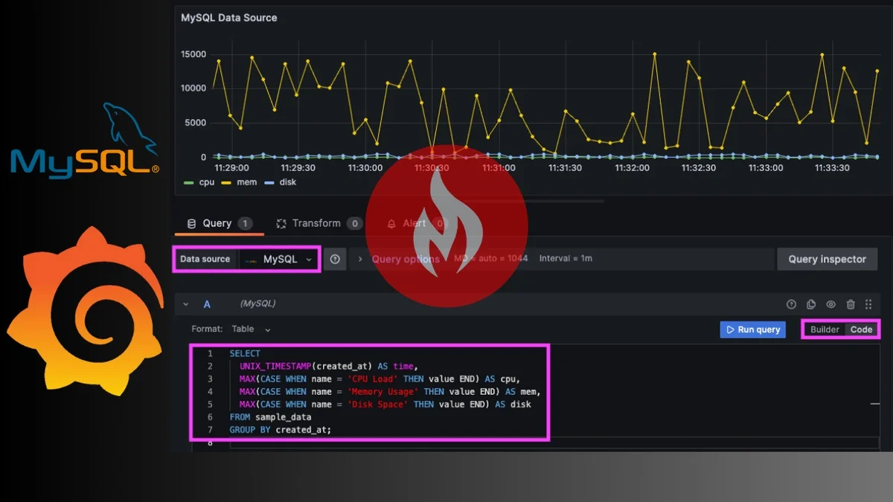
Task: Click the SELECT keyword on line 1
Action: (x=245, y=353)
